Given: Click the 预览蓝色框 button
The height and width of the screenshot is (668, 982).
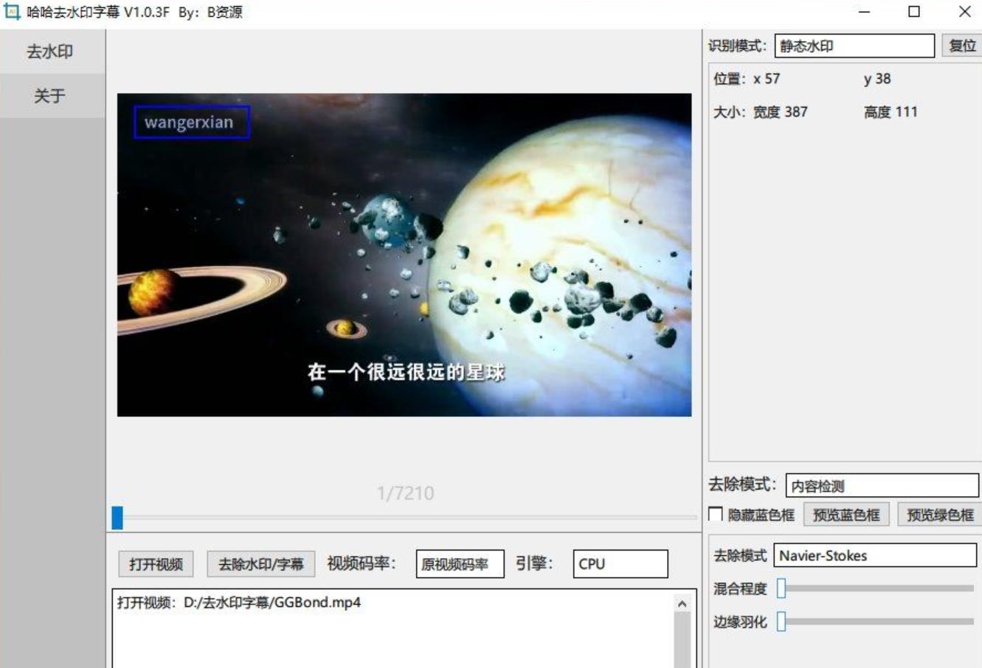Looking at the screenshot, I should click(x=846, y=514).
